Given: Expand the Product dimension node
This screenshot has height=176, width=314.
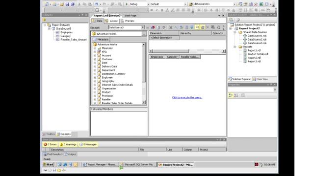Looking at the screenshot, I should click(95, 92).
